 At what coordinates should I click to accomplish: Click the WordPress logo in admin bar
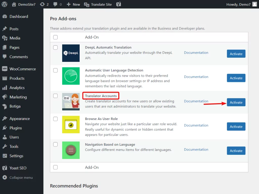(x=5, y=4)
